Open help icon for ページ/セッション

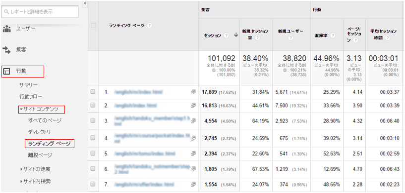pyautogui.click(x=355, y=40)
